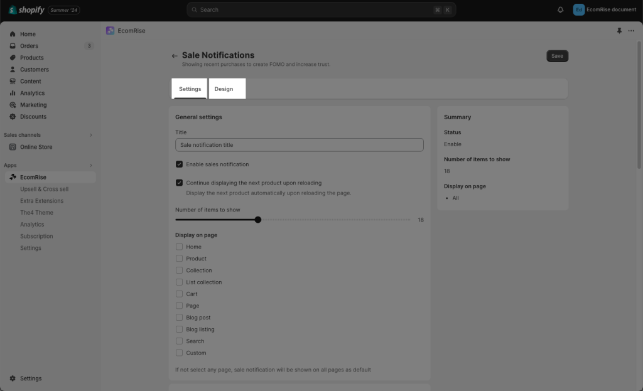Save the sale notification settings
Image resolution: width=643 pixels, height=391 pixels.
point(558,56)
